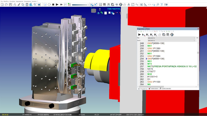This screenshot has width=207, height=116.
Task: Expand the File dropdown showing MA2A0316
Action: 194,38
